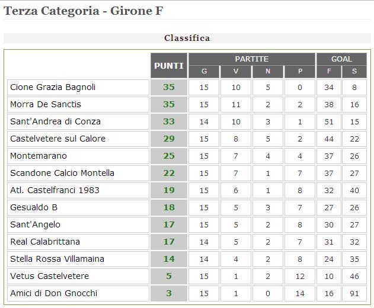The width and height of the screenshot is (374, 308).
Task: Click the Terza Categoria - Girone F title
Action: click(83, 11)
